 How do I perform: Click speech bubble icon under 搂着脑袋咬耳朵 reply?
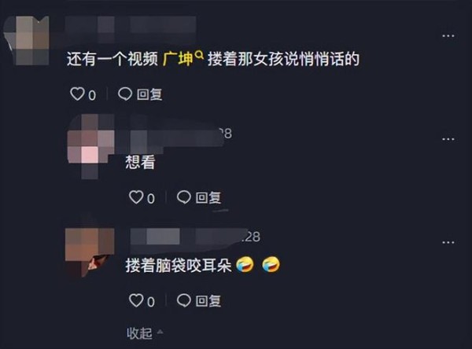[183, 300]
